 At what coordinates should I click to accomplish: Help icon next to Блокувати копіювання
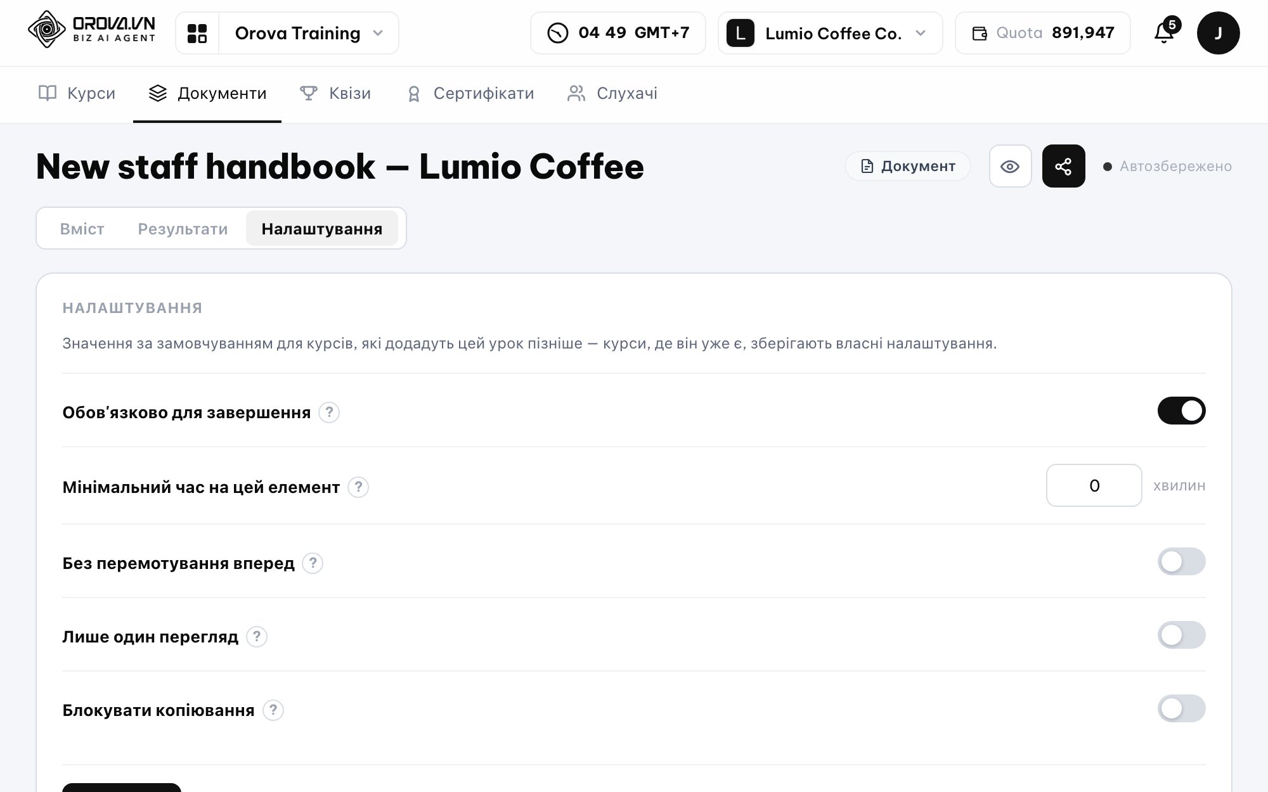[x=273, y=710]
